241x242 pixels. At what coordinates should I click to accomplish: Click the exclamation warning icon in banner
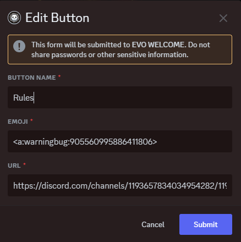click(19, 46)
